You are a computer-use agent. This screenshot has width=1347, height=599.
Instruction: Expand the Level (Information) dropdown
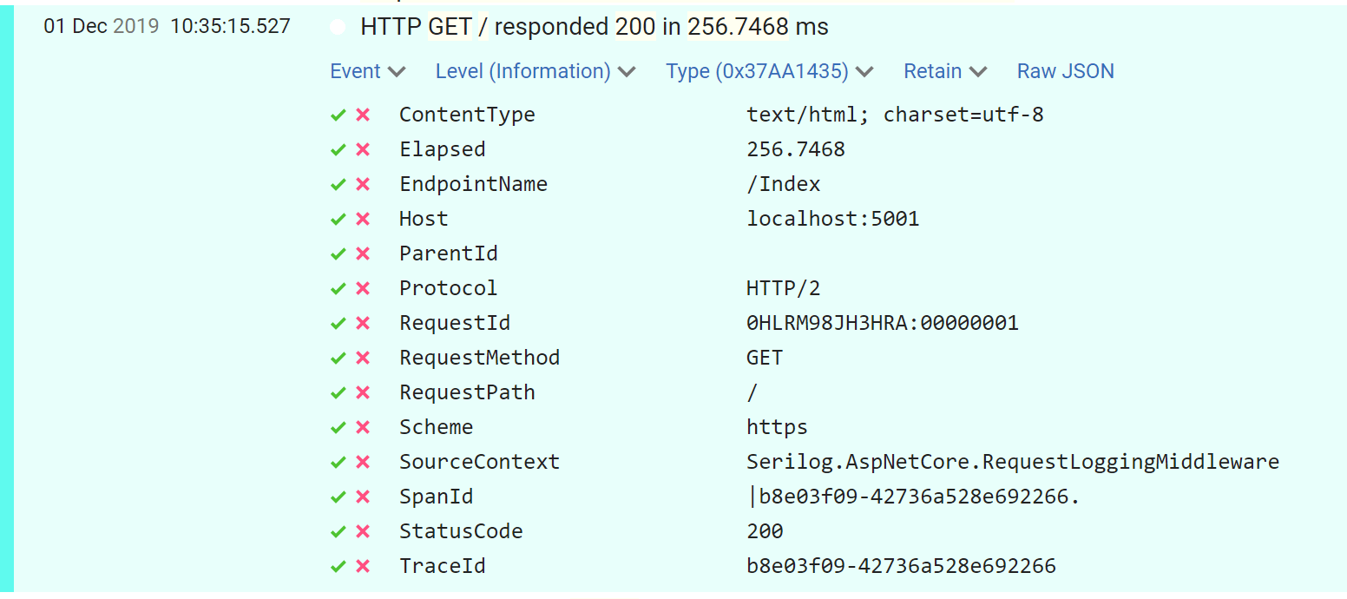535,71
